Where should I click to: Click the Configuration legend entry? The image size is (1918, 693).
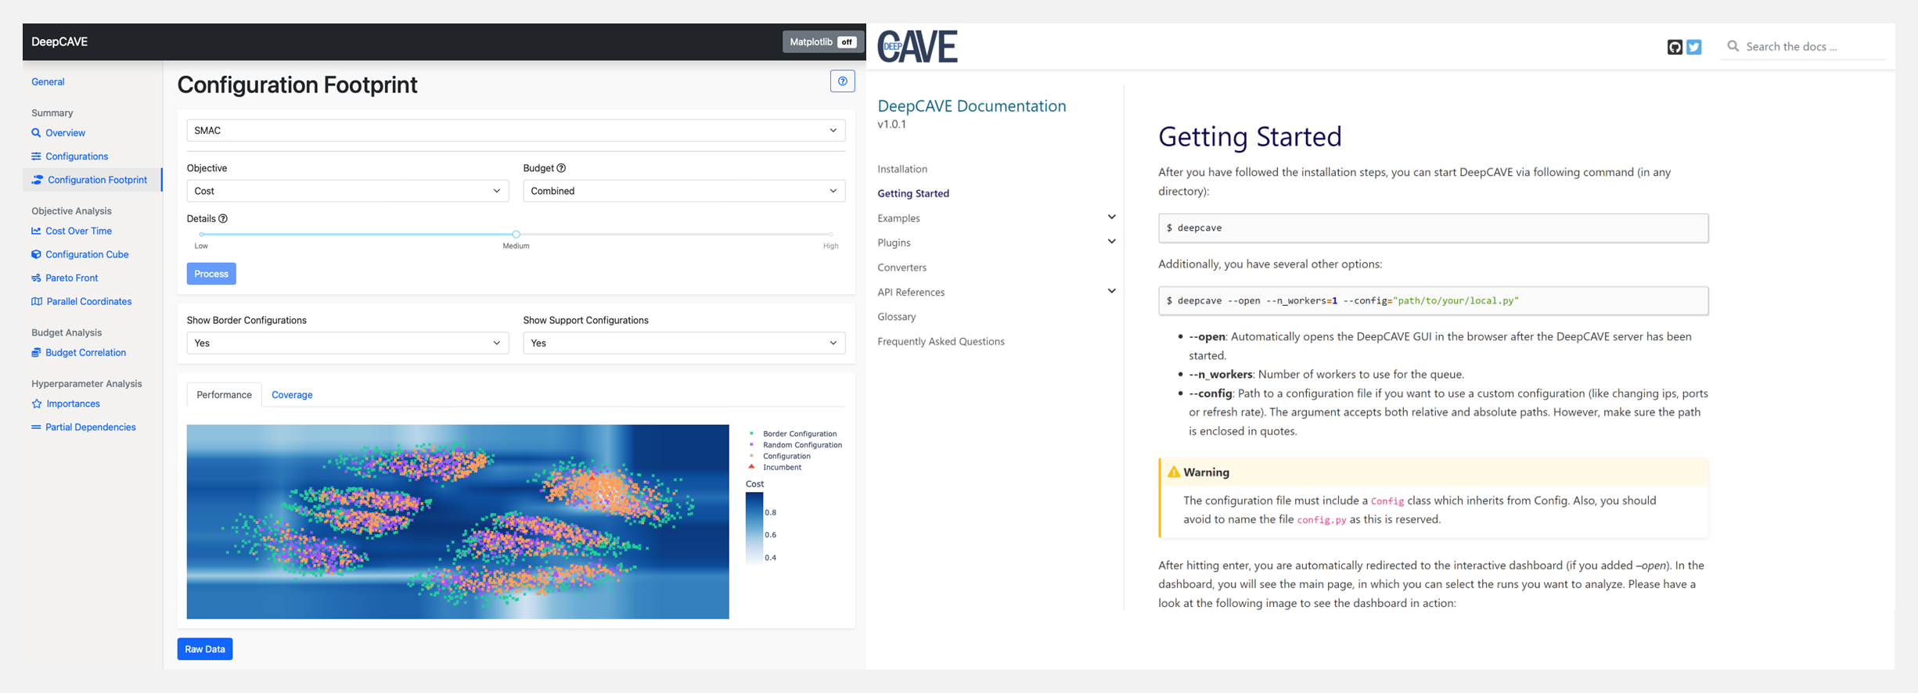click(786, 456)
